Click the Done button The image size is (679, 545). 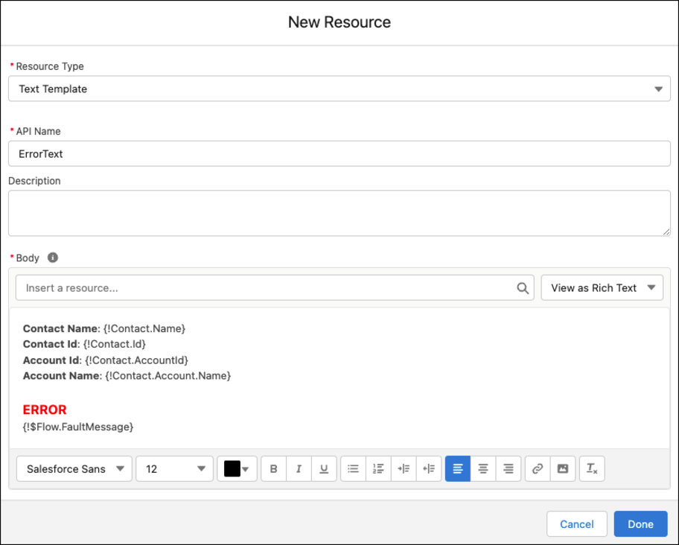(640, 523)
